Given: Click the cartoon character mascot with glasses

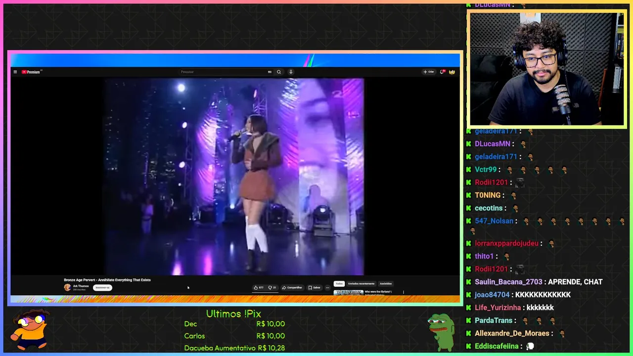Looking at the screenshot, I should [x=30, y=329].
